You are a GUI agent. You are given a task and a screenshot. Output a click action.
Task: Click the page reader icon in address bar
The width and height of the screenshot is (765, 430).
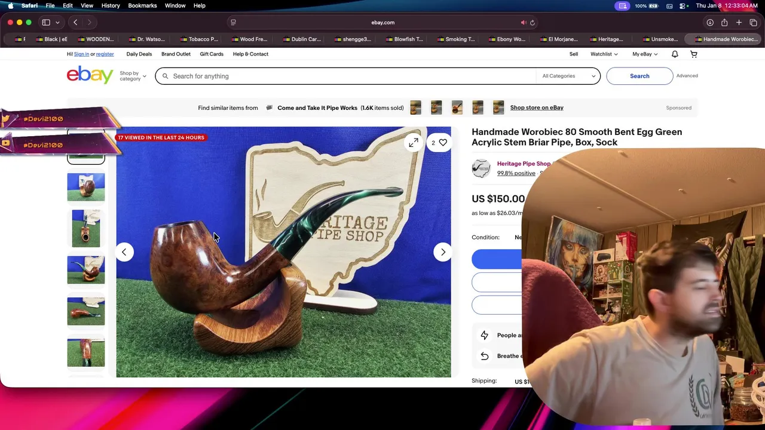[233, 23]
